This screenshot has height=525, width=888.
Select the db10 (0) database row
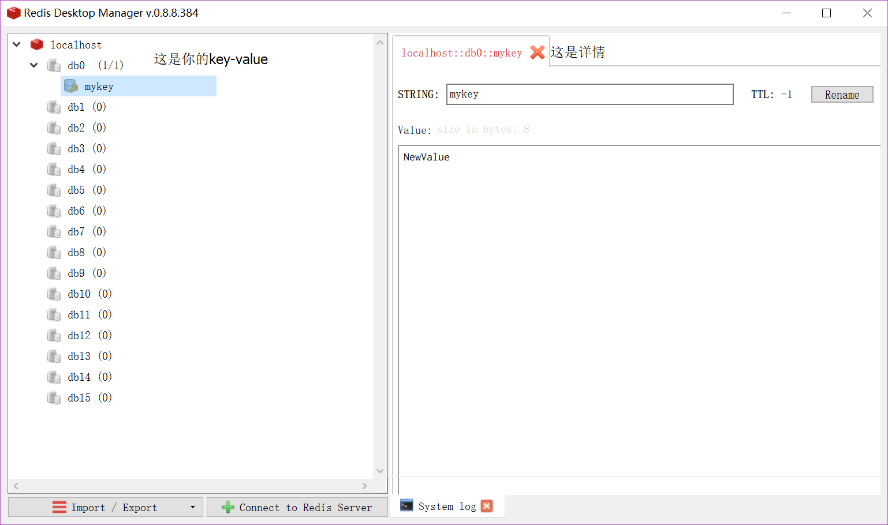coord(89,294)
